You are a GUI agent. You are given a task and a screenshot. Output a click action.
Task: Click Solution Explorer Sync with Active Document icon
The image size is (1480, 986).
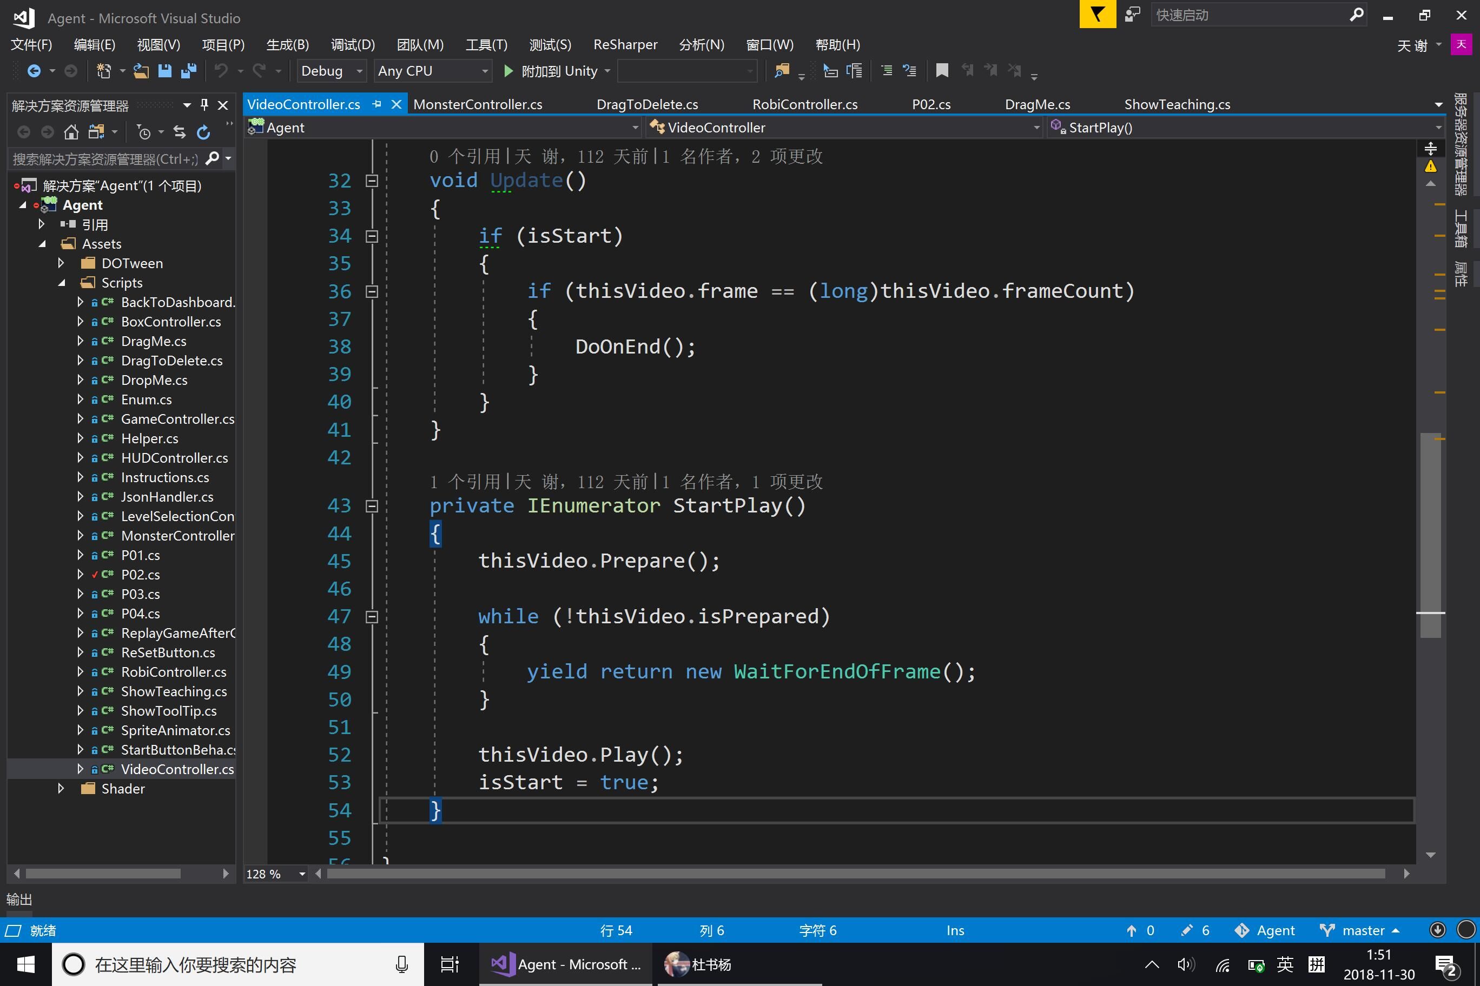(x=180, y=132)
